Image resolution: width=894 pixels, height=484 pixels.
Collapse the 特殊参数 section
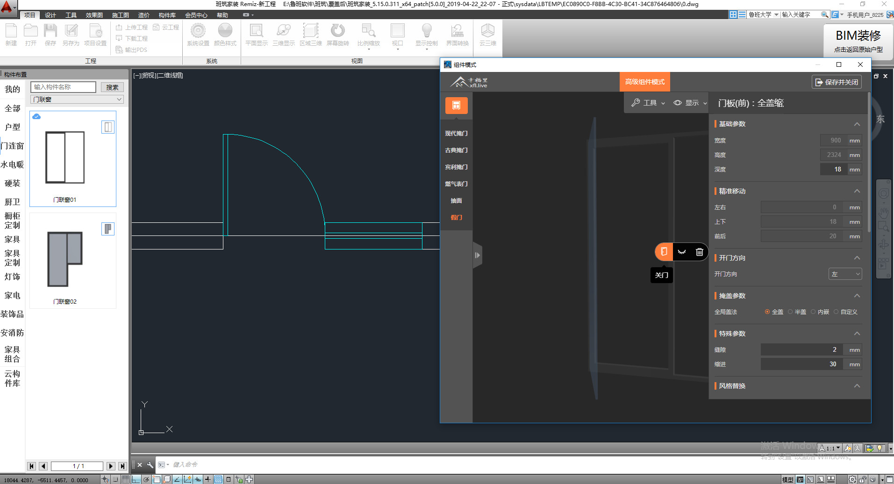857,334
